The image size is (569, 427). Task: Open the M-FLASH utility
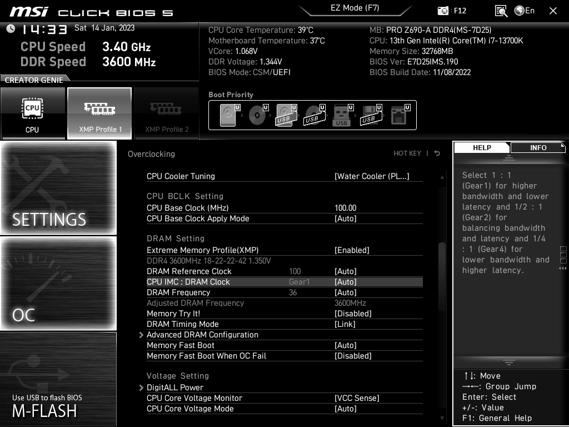(x=58, y=379)
